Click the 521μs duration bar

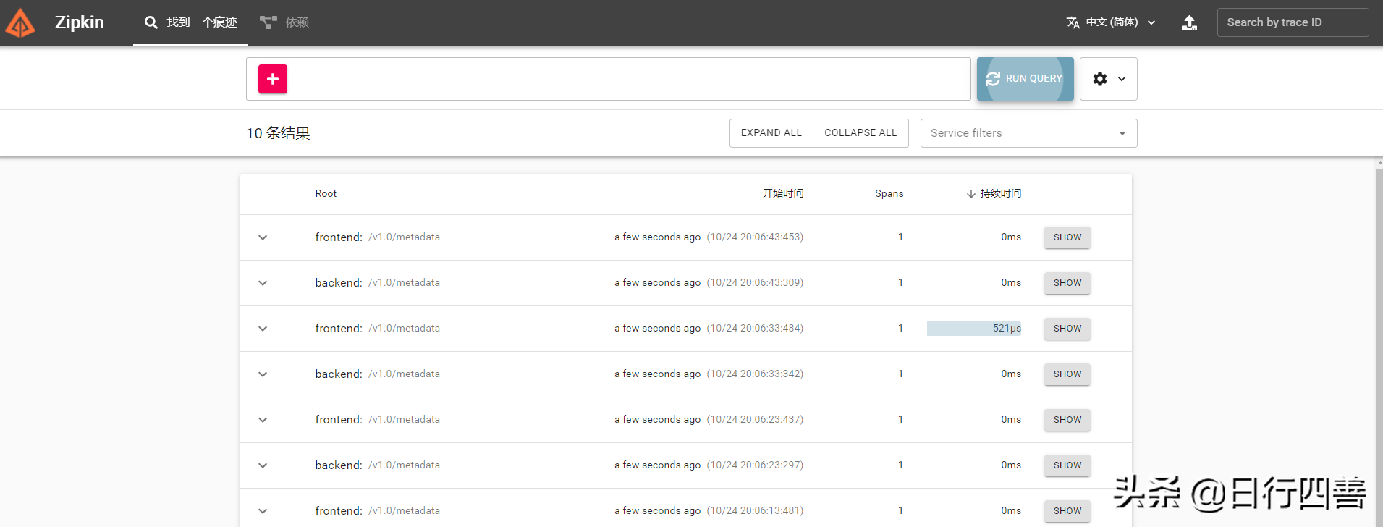coord(973,329)
